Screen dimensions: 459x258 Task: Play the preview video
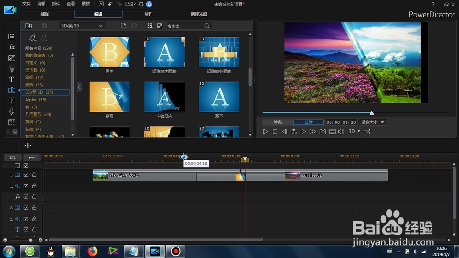pos(265,131)
